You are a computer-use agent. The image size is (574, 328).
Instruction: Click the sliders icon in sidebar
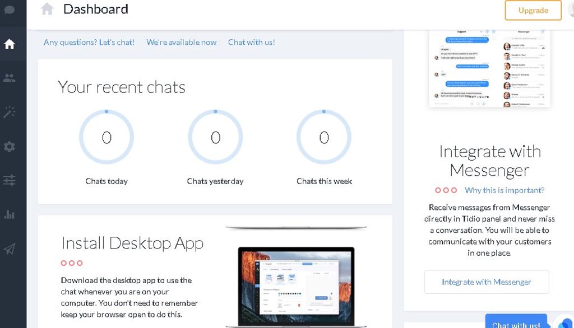(x=10, y=180)
